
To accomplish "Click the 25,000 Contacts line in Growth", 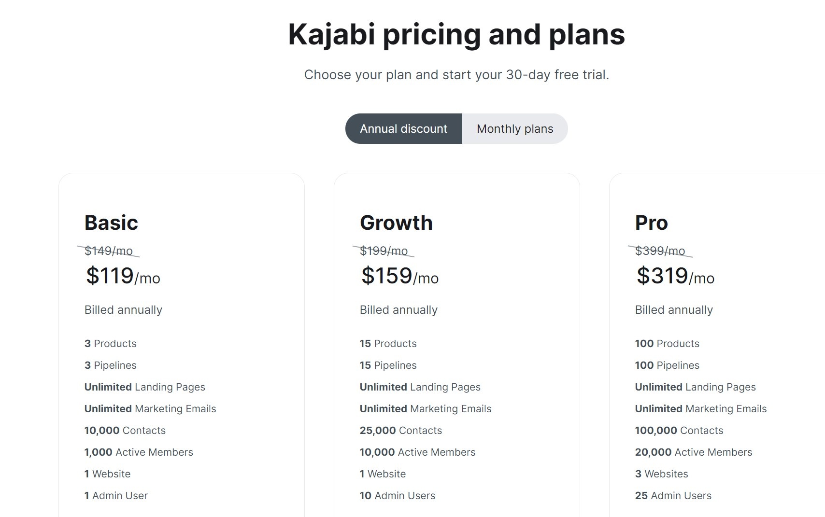I will pyautogui.click(x=400, y=431).
